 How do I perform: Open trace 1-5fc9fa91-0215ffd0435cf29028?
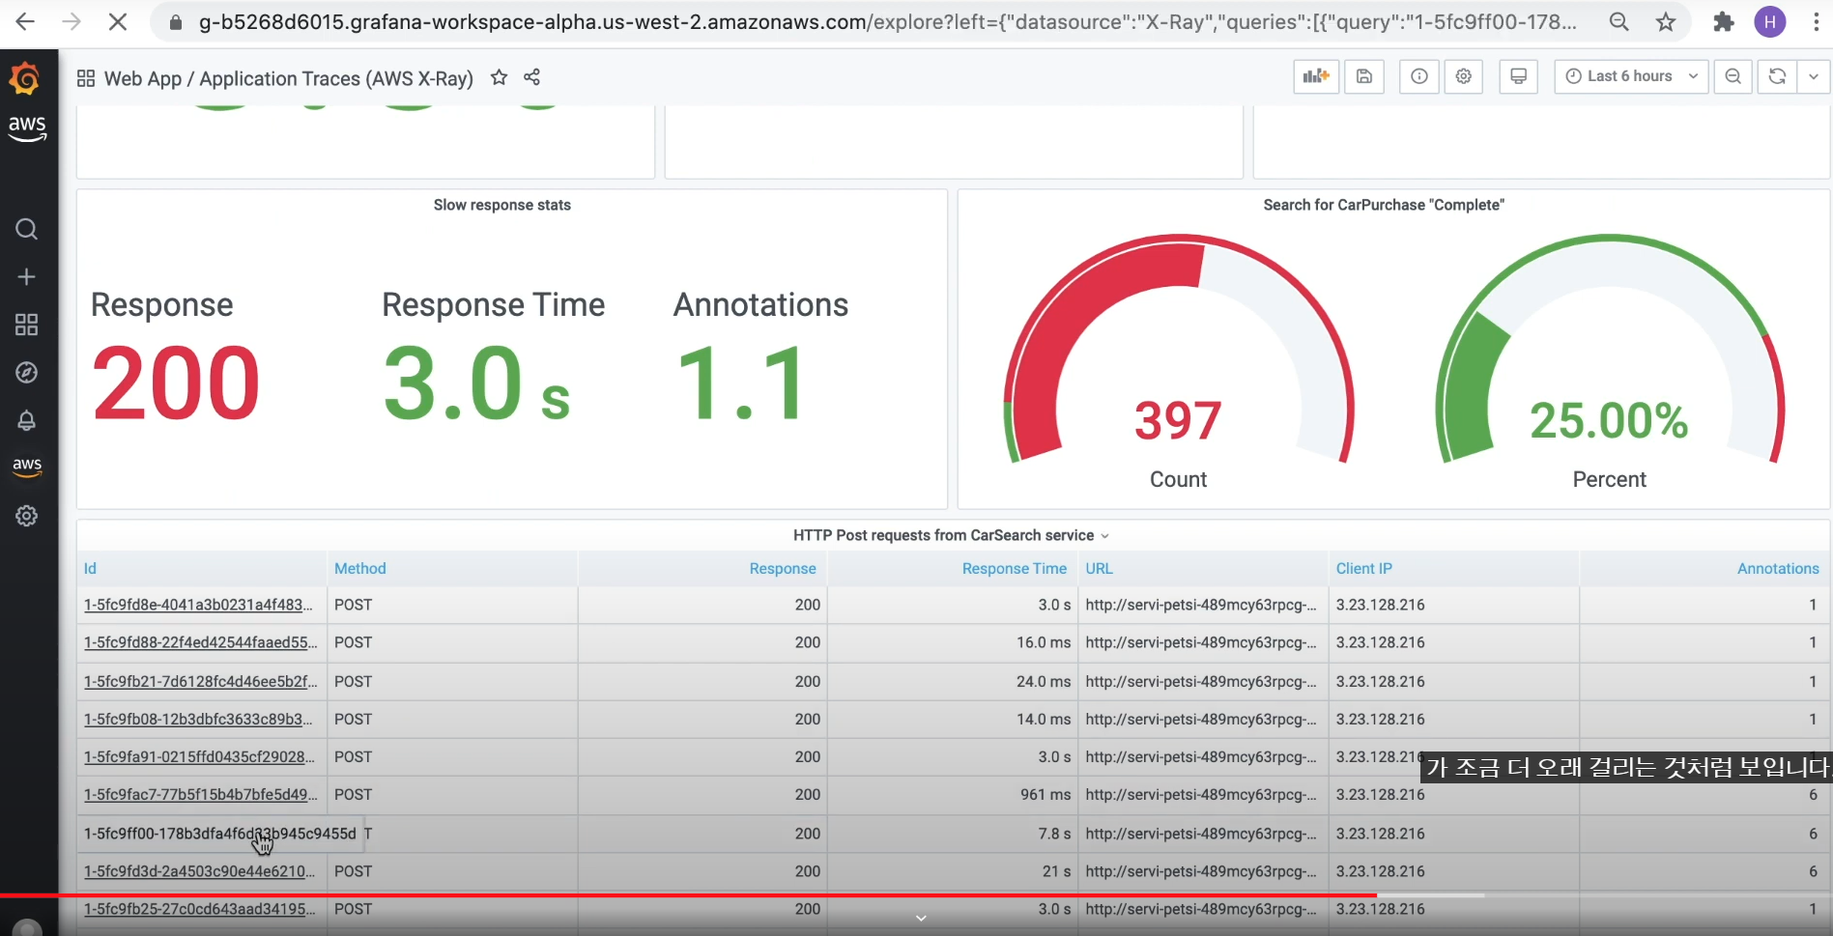(199, 756)
